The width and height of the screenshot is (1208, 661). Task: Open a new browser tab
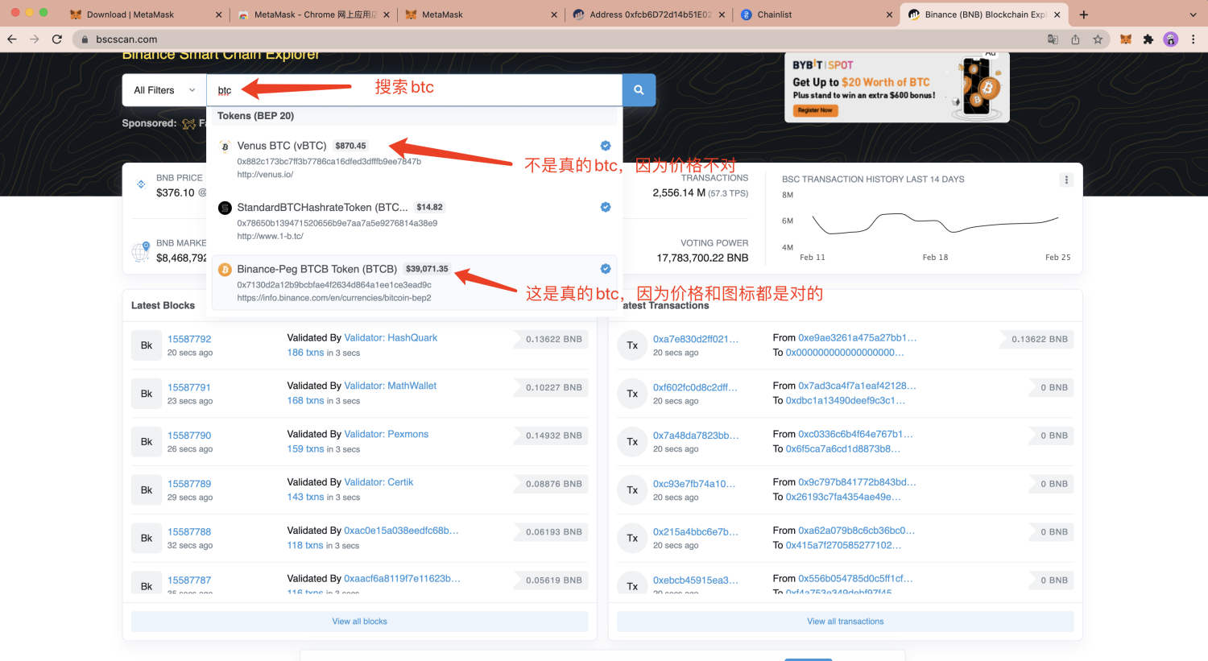(1084, 14)
